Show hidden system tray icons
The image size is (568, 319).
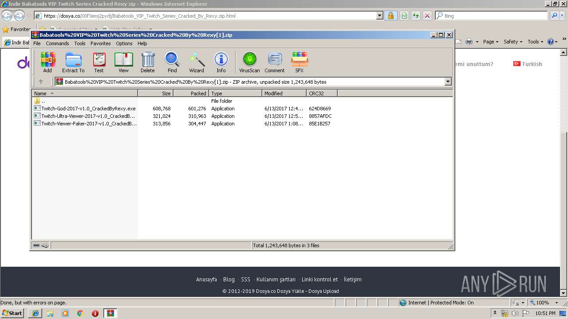(495, 313)
